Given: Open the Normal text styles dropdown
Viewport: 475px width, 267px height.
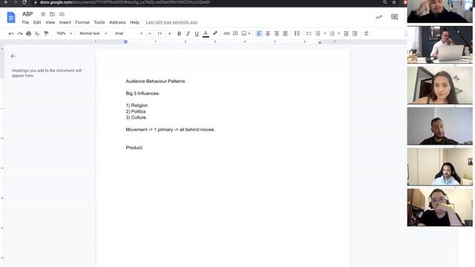Looking at the screenshot, I should coord(93,33).
